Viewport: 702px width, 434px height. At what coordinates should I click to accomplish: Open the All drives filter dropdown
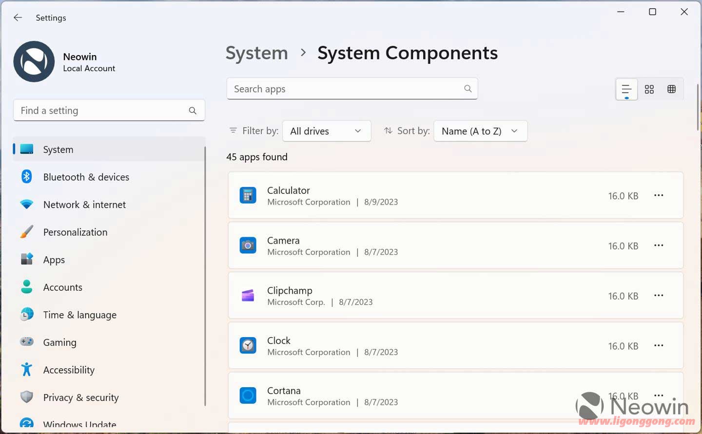coord(327,131)
